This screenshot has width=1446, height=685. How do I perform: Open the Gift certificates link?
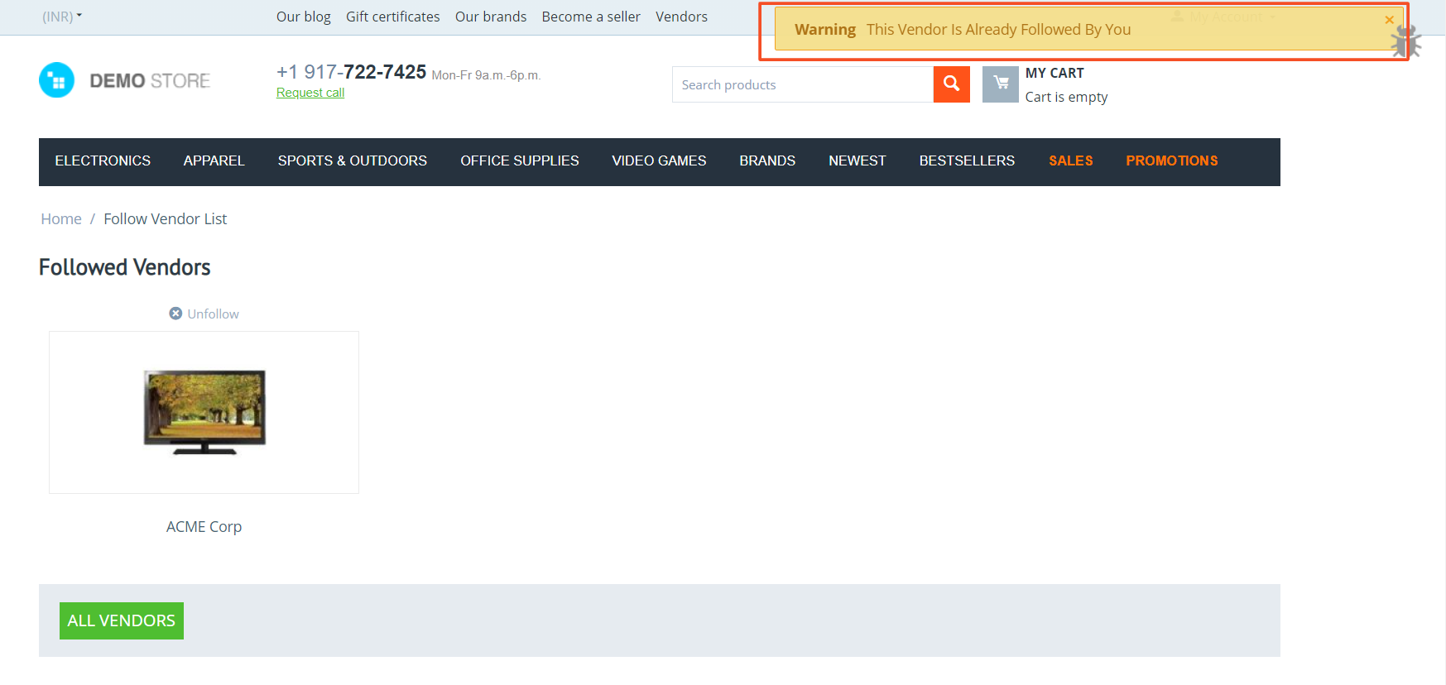[393, 17]
